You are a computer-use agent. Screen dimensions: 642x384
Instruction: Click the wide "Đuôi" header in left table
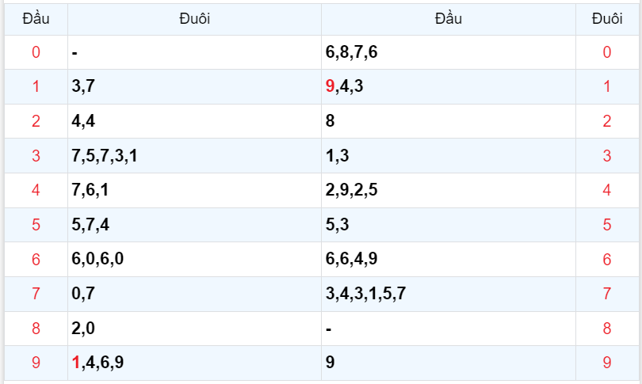pos(194,19)
